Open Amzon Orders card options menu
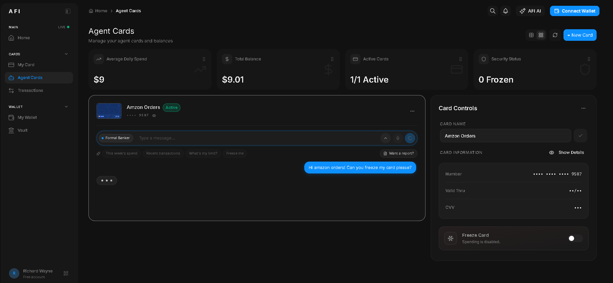613x283 pixels. coord(412,111)
